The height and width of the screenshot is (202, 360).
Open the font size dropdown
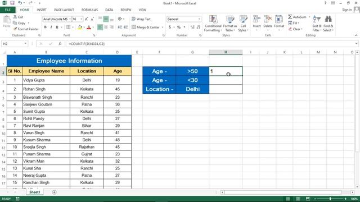click(81, 19)
